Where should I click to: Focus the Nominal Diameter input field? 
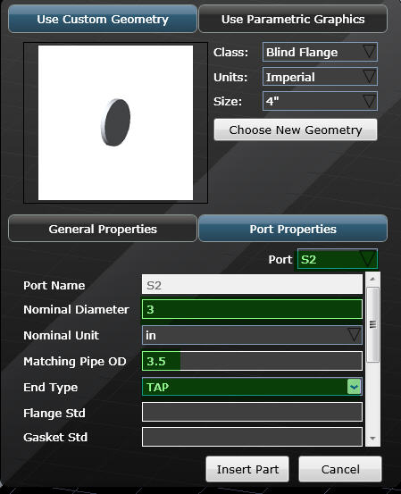(252, 309)
